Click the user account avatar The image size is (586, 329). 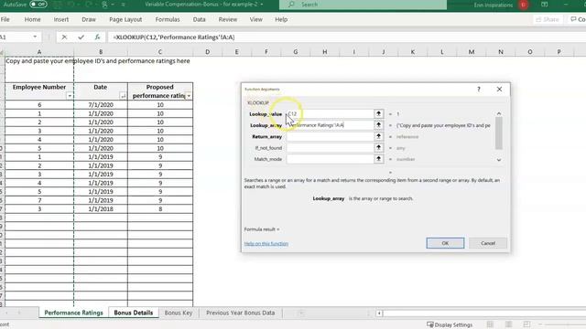click(524, 5)
